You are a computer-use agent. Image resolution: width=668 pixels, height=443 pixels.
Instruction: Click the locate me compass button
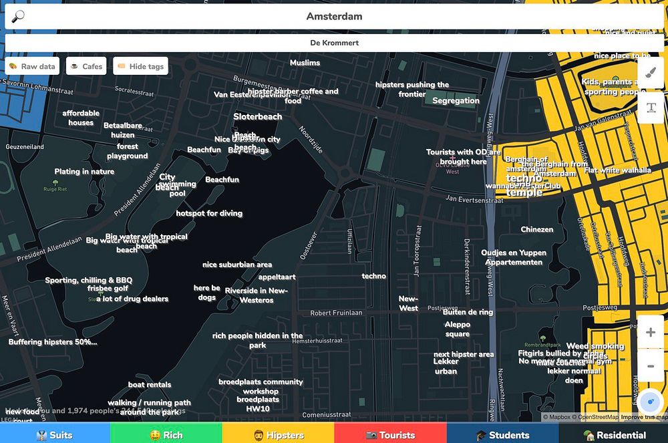click(650, 402)
